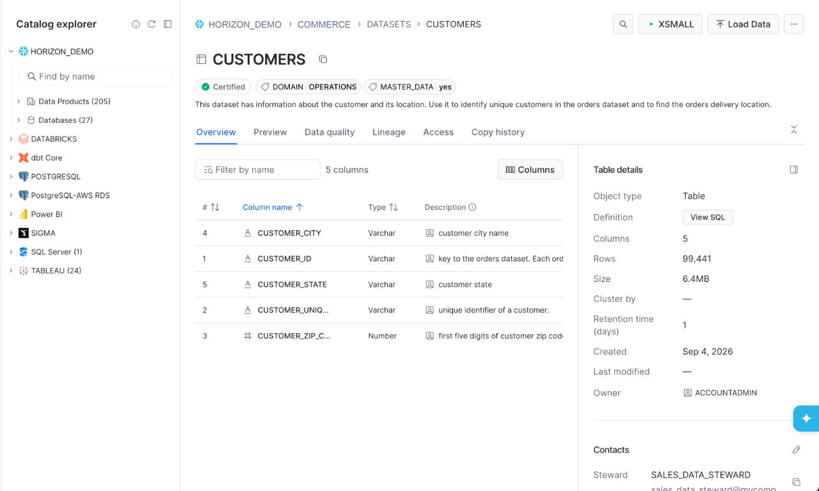Open the Lineage tab
This screenshot has height=491, width=819.
tap(389, 132)
